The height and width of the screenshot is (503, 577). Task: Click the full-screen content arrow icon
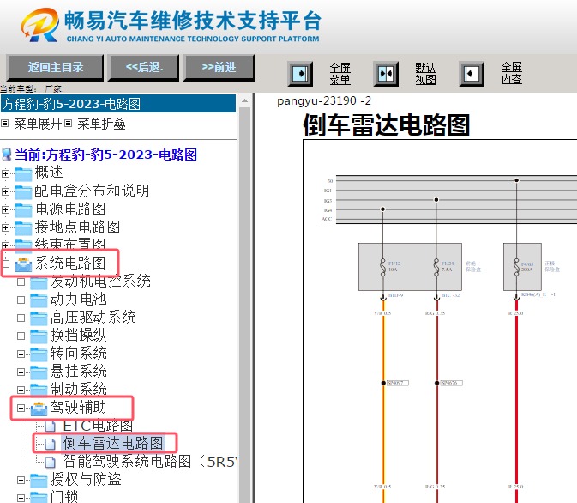(x=472, y=74)
